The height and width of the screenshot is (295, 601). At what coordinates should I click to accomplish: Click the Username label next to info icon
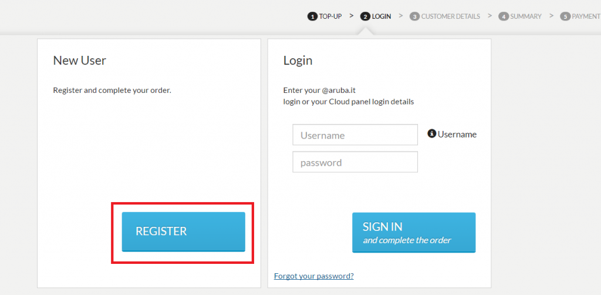(x=457, y=134)
